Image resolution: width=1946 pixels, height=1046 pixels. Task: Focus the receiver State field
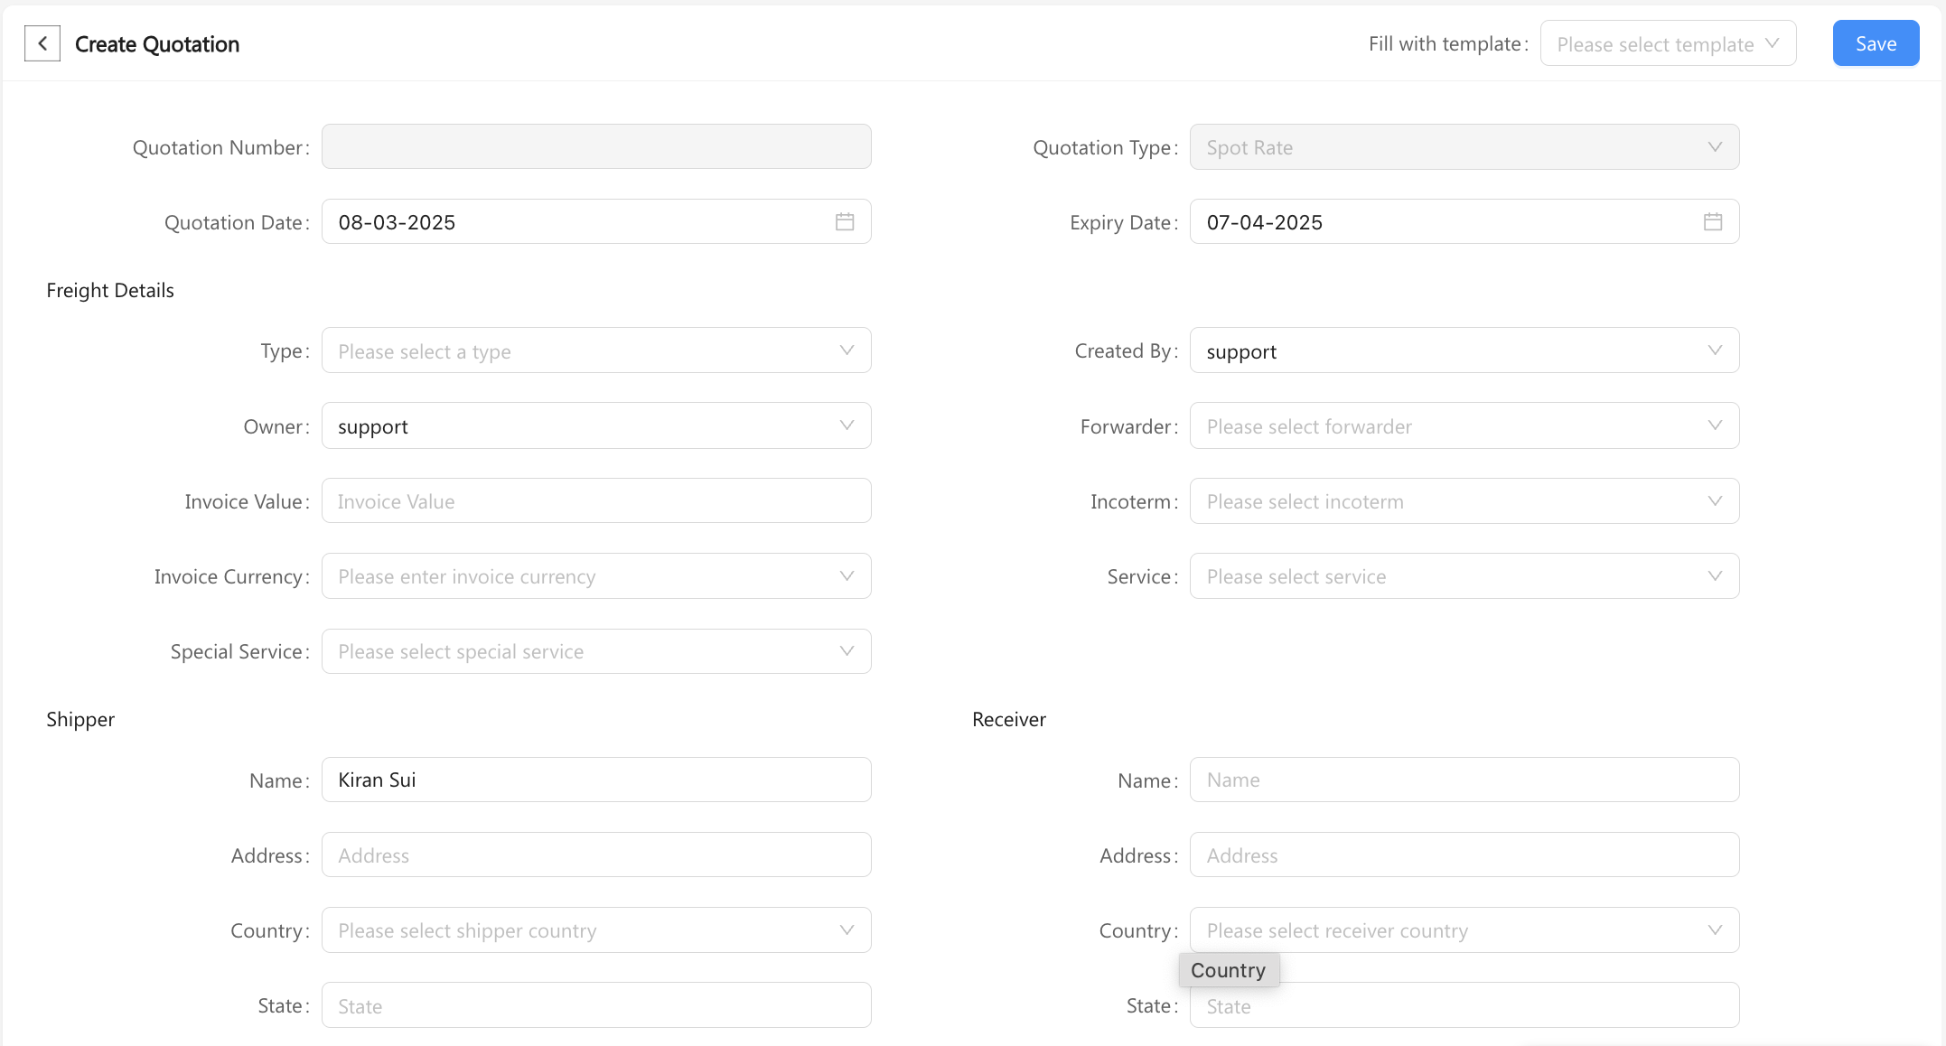(1464, 1005)
